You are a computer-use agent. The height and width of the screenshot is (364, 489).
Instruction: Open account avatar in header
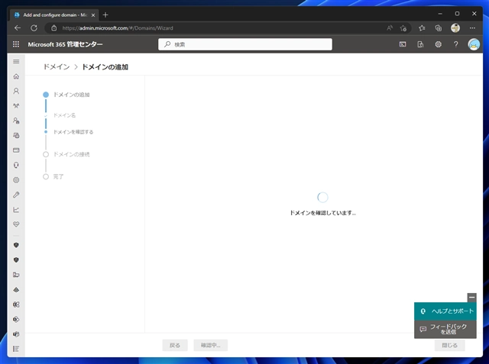coord(474,44)
